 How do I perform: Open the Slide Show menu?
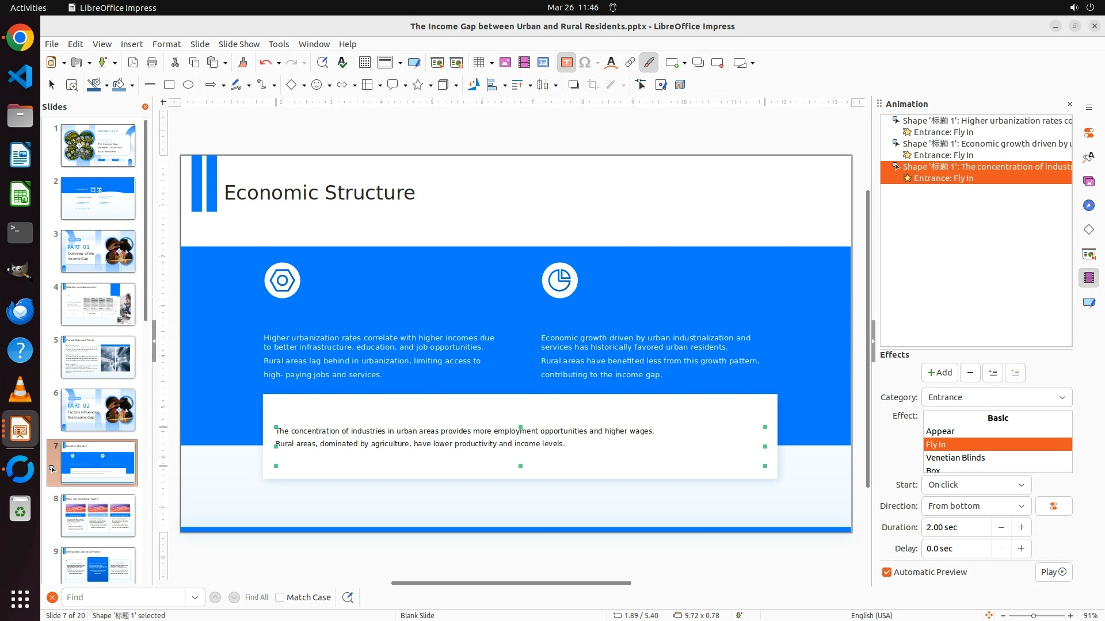tap(239, 44)
